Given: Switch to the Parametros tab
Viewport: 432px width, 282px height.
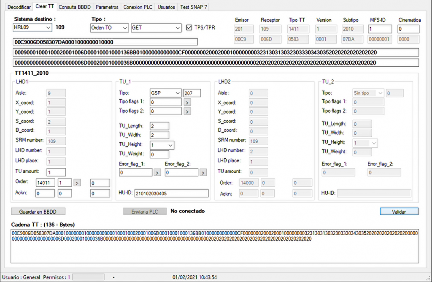Looking at the screenshot, I should (107, 7).
